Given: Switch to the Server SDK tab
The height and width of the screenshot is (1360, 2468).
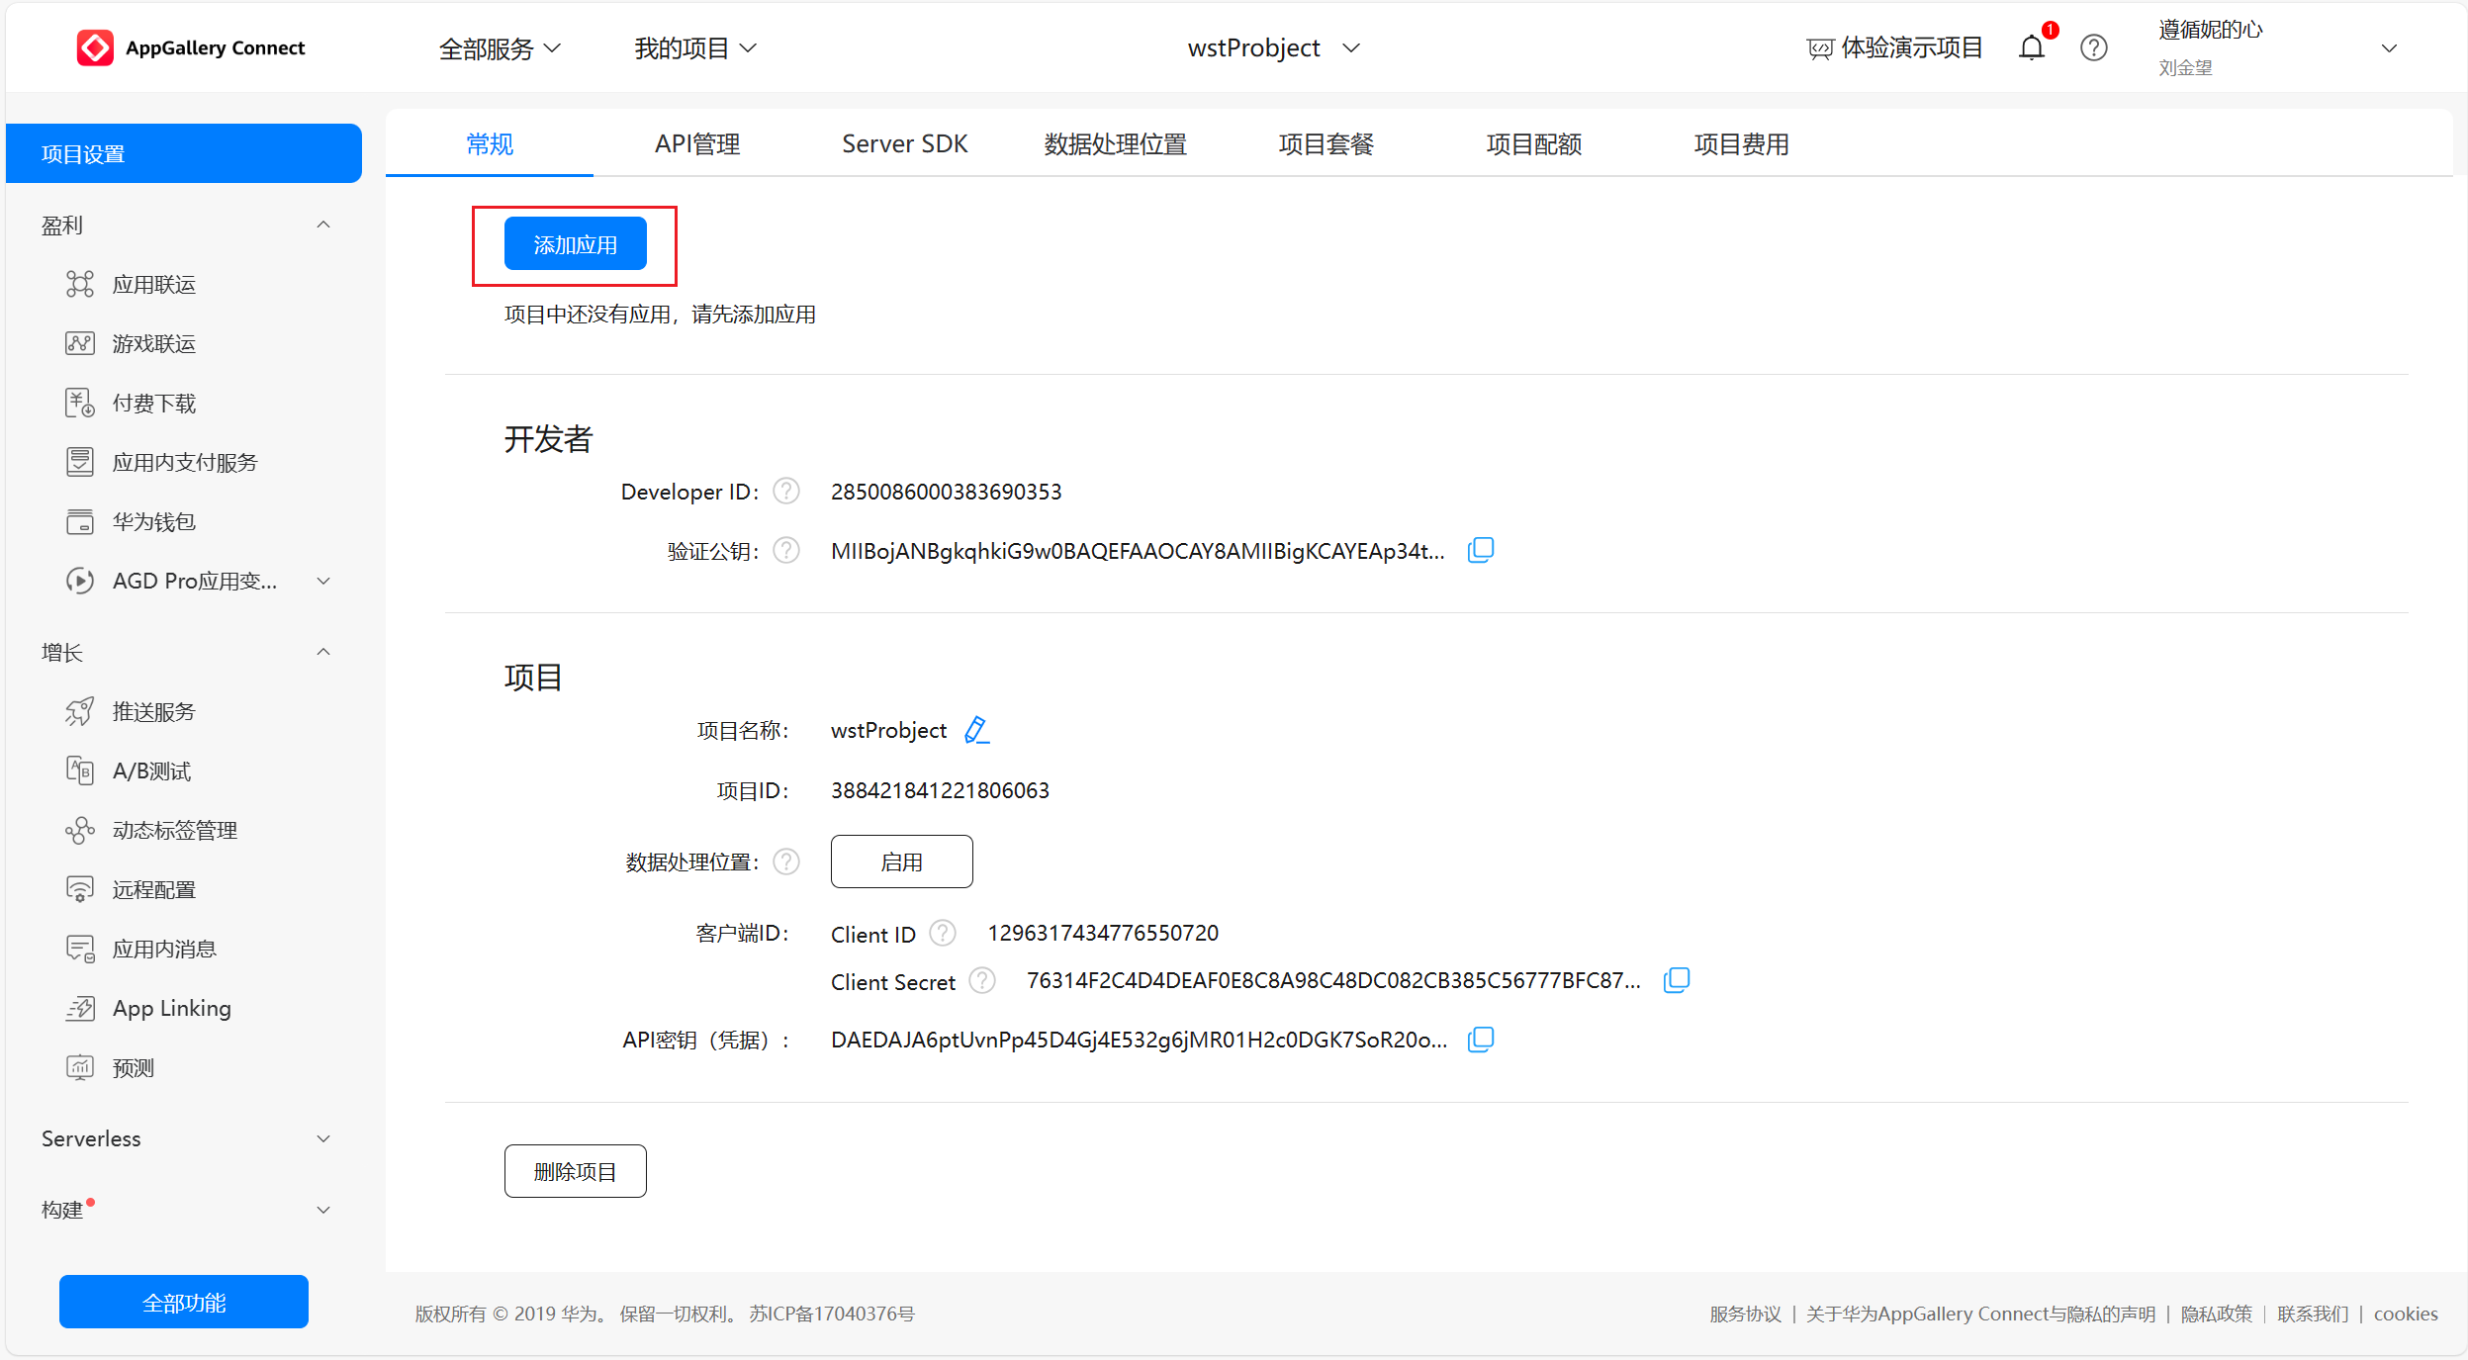Looking at the screenshot, I should 905,144.
